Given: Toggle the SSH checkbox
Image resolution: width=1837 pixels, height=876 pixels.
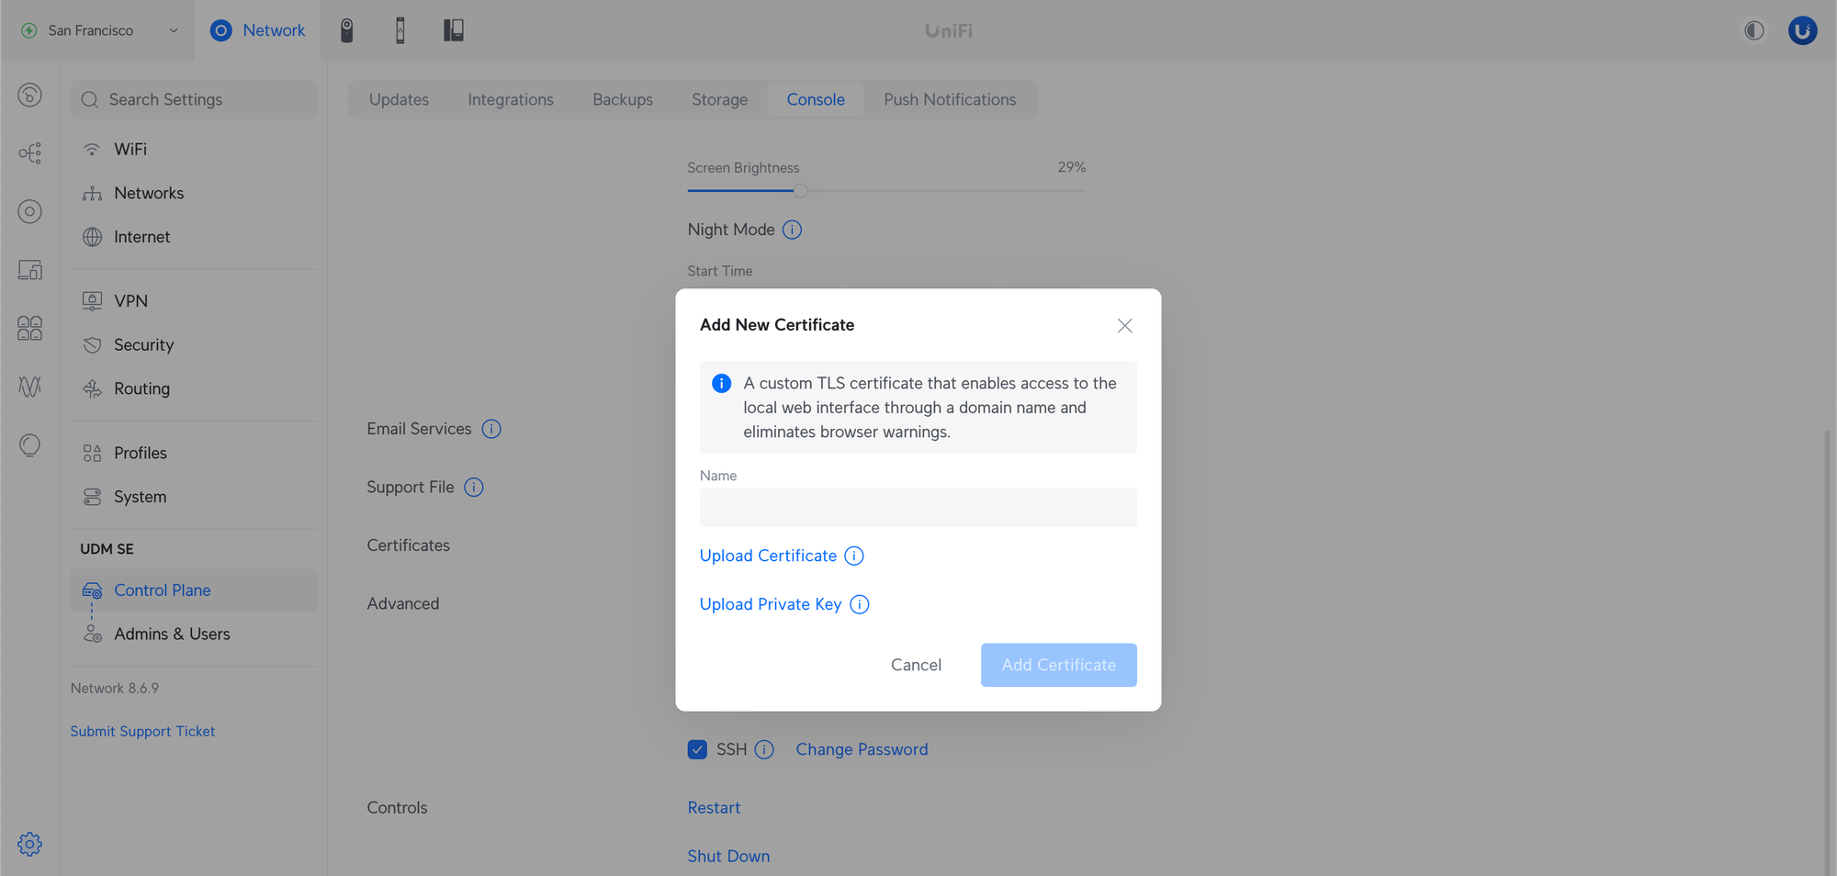Looking at the screenshot, I should click(697, 749).
